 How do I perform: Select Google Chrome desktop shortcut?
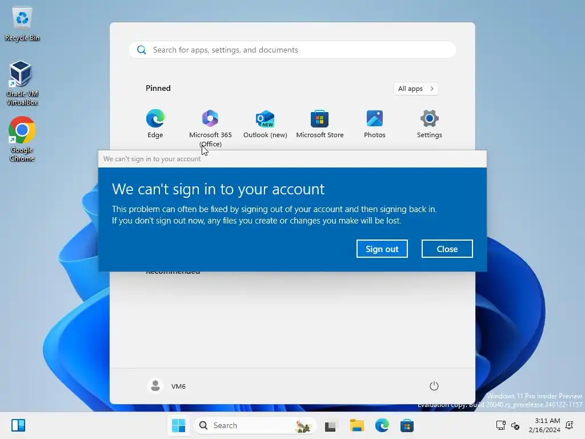click(22, 139)
